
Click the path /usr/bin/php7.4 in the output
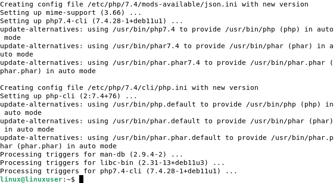(x=144, y=29)
